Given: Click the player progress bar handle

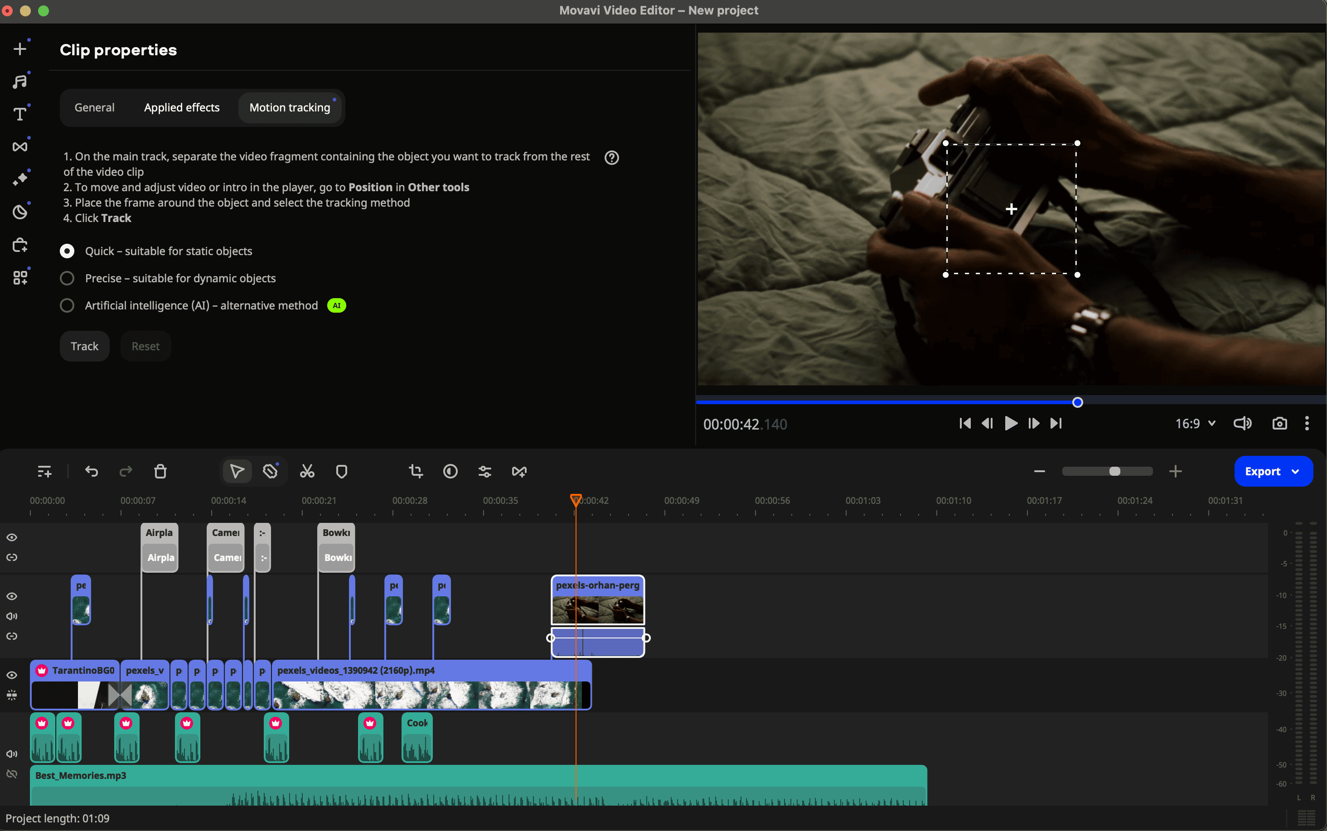Looking at the screenshot, I should (1077, 402).
